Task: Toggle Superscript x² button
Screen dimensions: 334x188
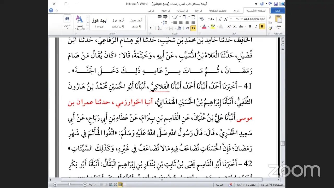Action: (229, 26)
